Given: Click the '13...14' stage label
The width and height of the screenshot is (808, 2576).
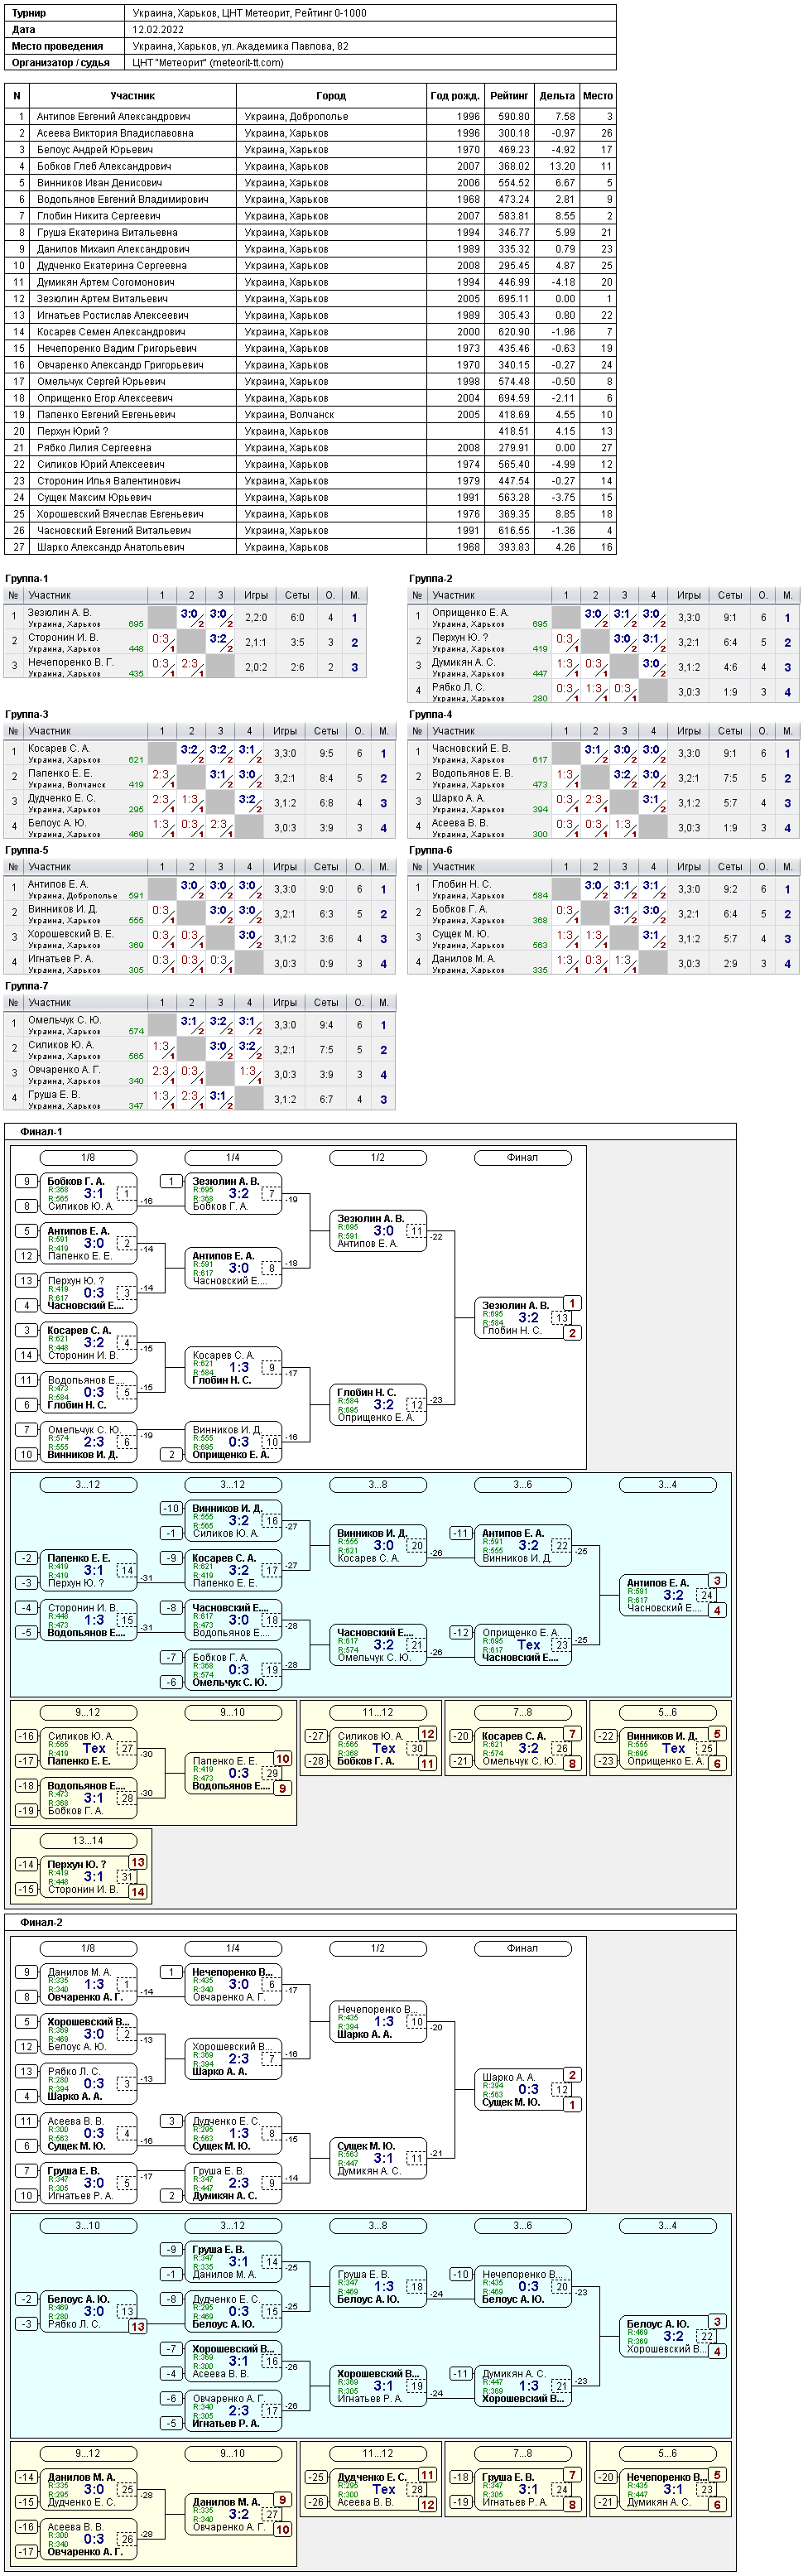Looking at the screenshot, I should 88,1840.
